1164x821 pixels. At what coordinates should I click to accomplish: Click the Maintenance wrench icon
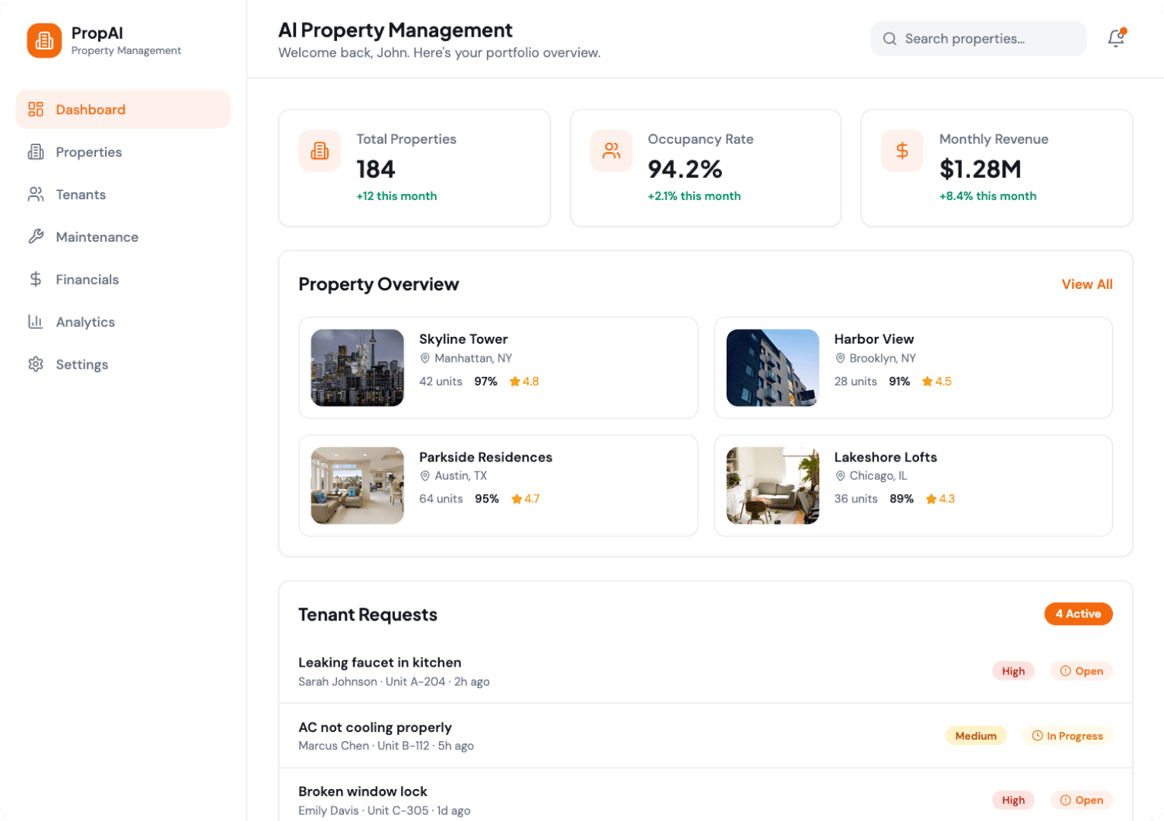(x=35, y=236)
